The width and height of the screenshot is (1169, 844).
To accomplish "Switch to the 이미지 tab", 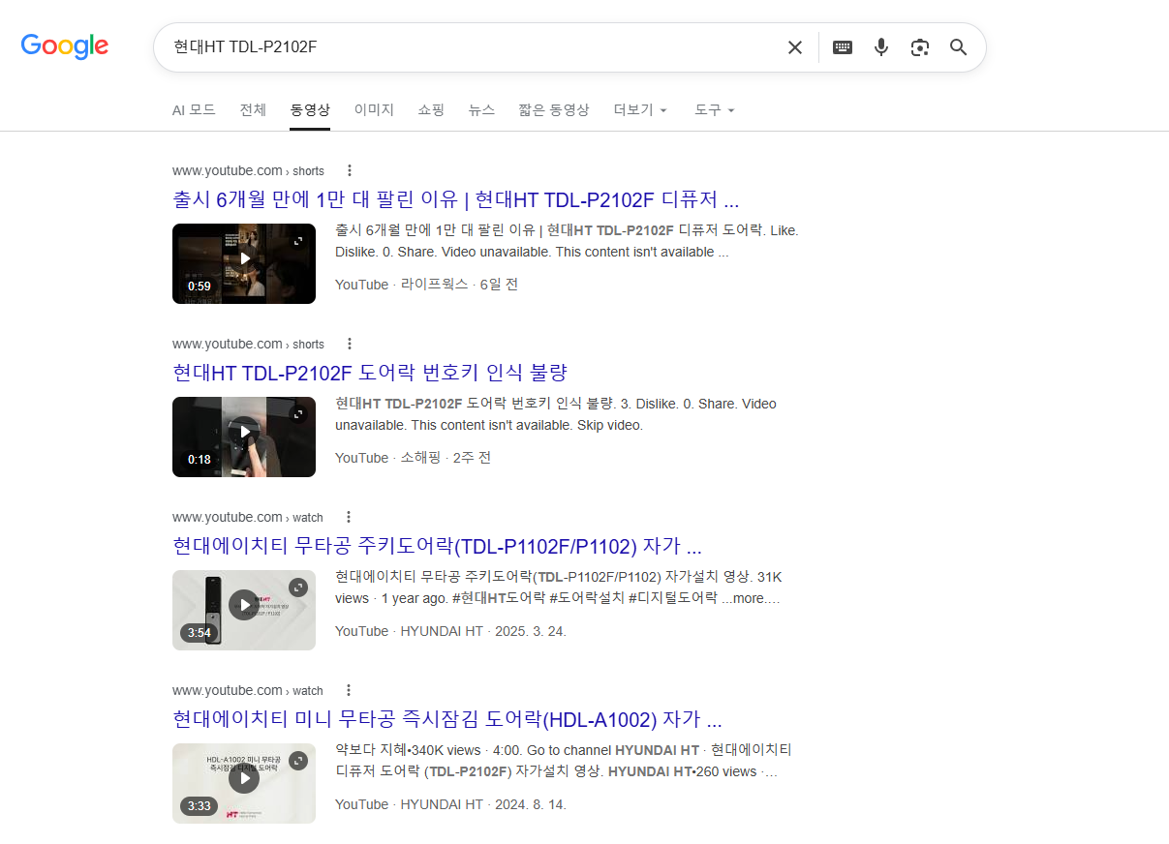I will click(x=374, y=109).
